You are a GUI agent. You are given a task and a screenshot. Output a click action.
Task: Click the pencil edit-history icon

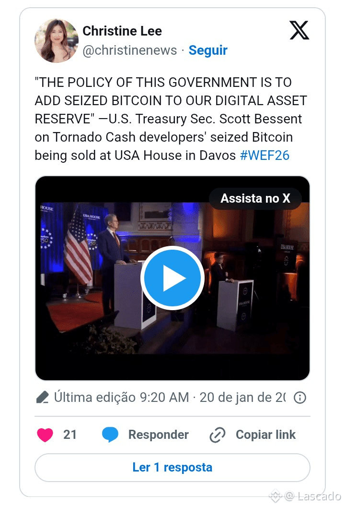[42, 397]
